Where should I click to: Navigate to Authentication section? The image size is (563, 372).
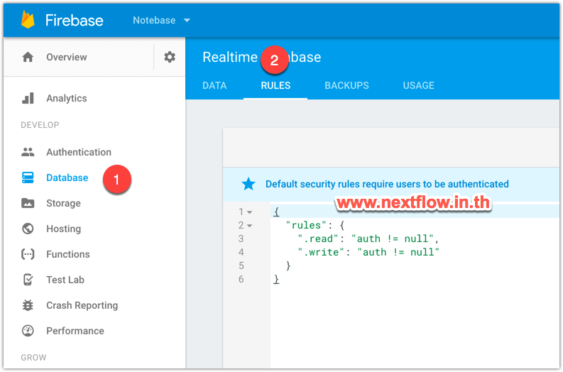click(79, 152)
